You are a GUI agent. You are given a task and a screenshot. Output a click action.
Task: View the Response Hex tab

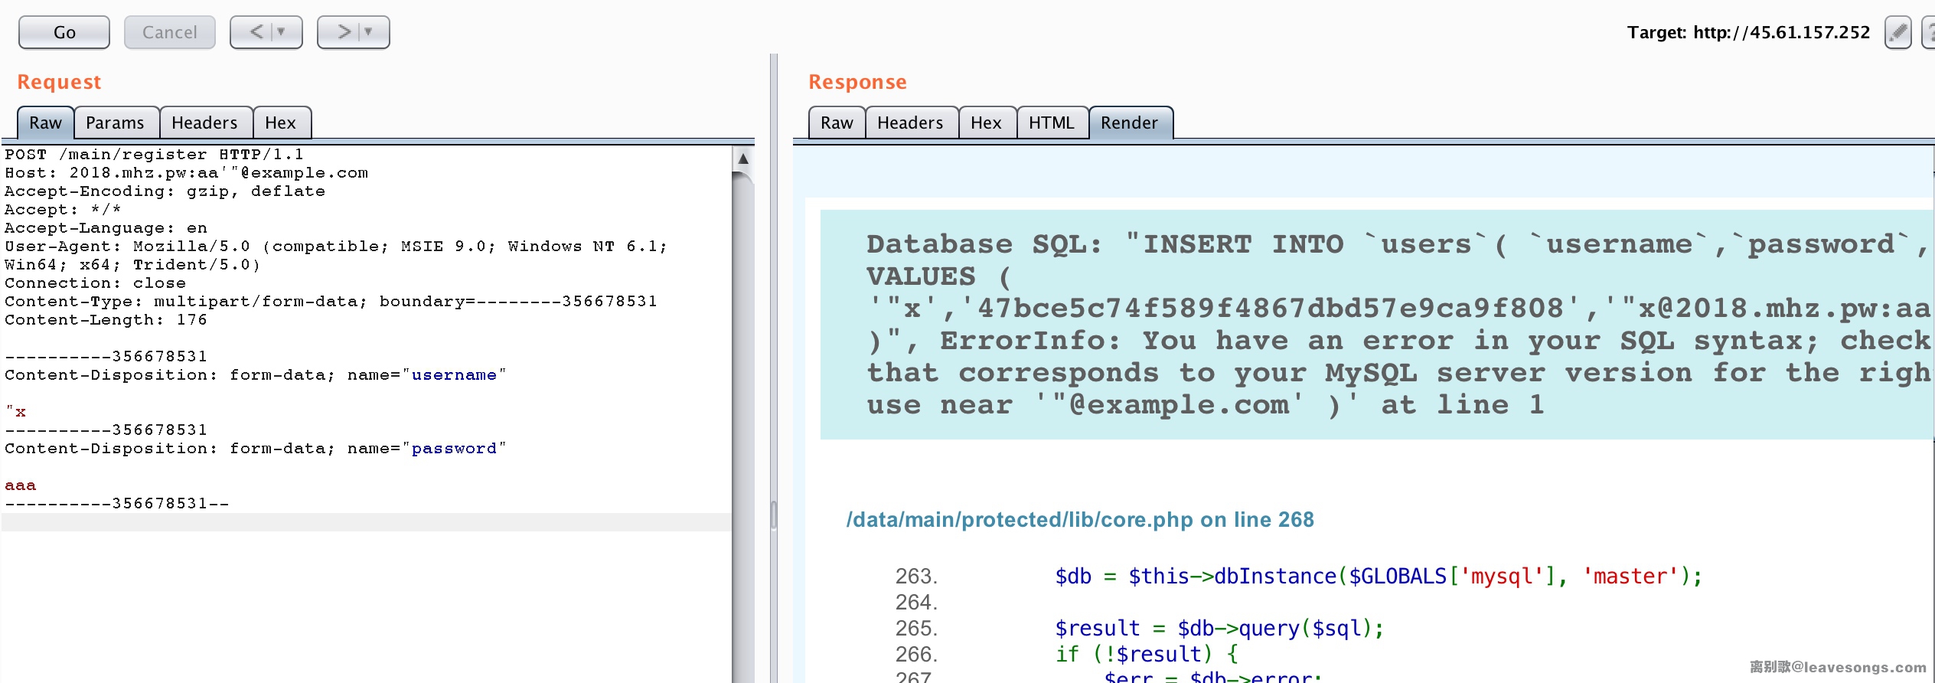(985, 123)
